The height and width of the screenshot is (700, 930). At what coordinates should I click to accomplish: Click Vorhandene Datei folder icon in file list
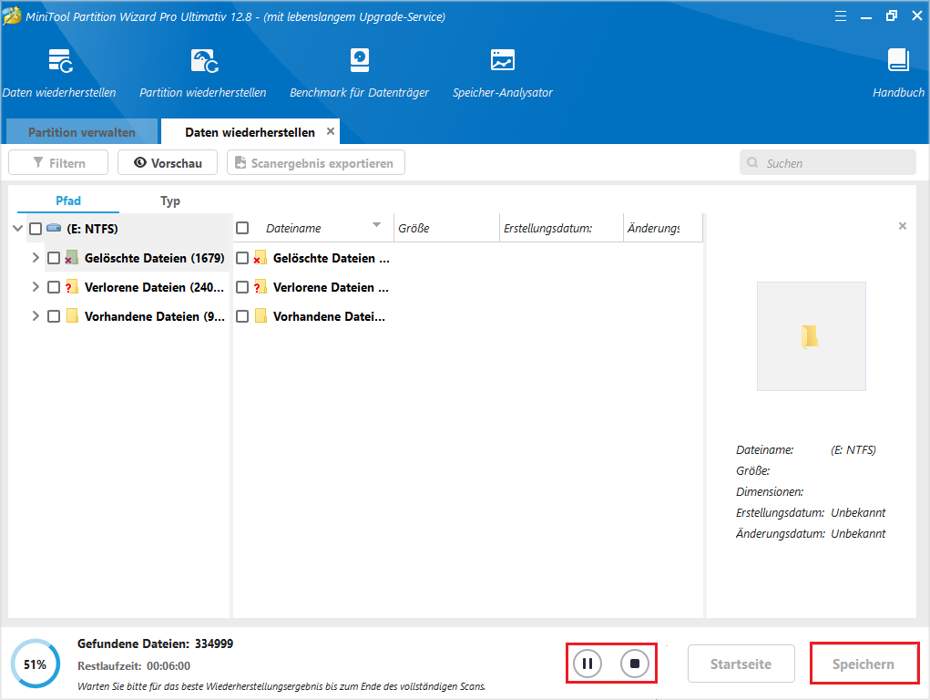[x=261, y=316]
